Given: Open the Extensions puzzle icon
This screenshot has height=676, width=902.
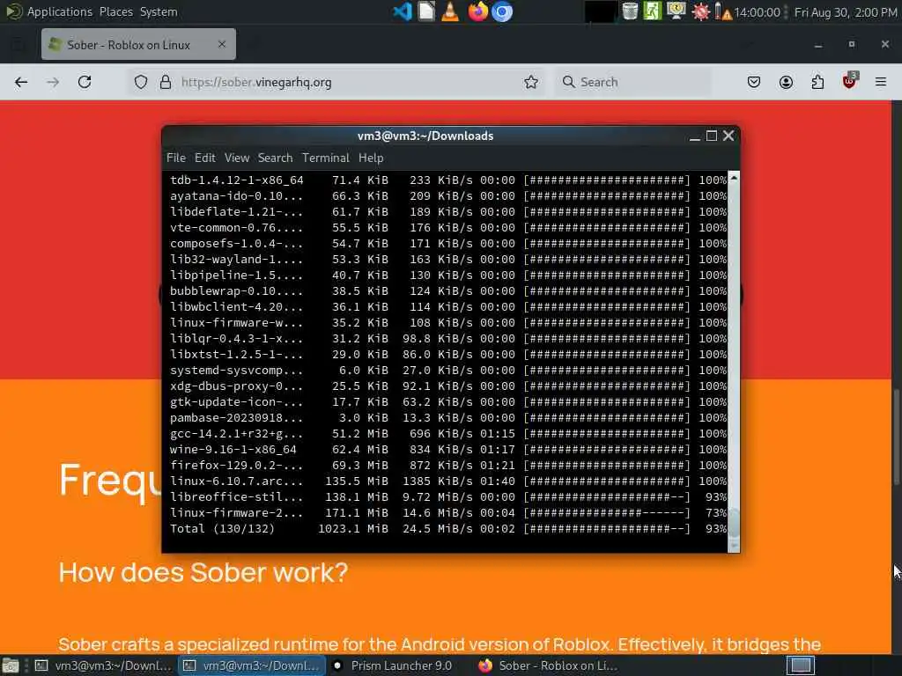Looking at the screenshot, I should click(817, 82).
